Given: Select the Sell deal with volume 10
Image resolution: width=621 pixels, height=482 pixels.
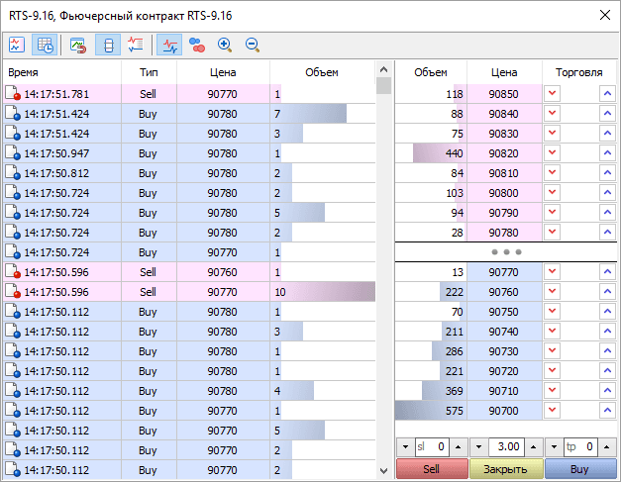Looking at the screenshot, I should pos(189,292).
